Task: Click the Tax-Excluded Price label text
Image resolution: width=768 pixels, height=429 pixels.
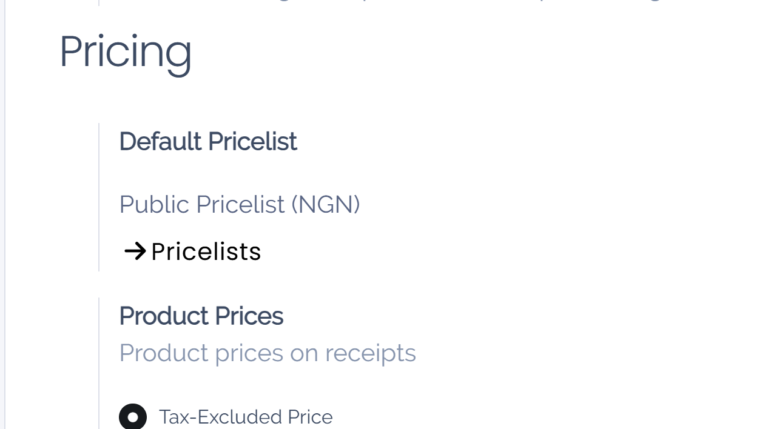Action: [x=246, y=416]
